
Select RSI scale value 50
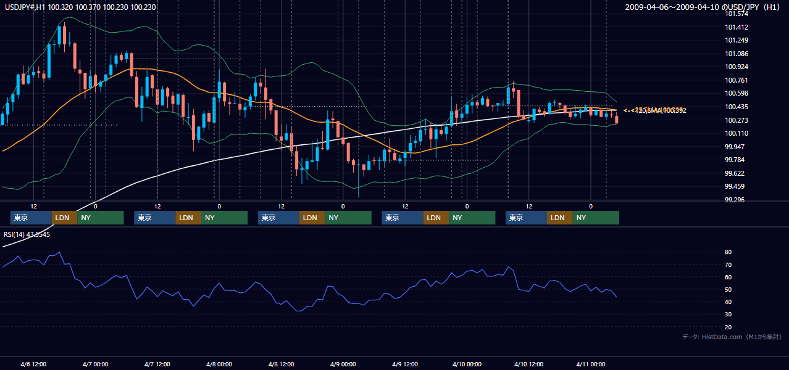pos(728,289)
